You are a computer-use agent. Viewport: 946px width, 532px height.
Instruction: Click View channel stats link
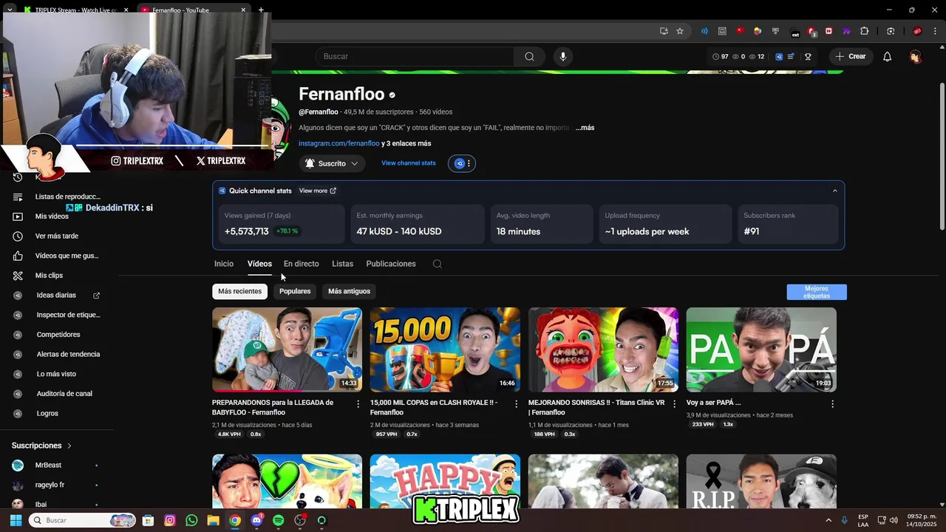409,163
